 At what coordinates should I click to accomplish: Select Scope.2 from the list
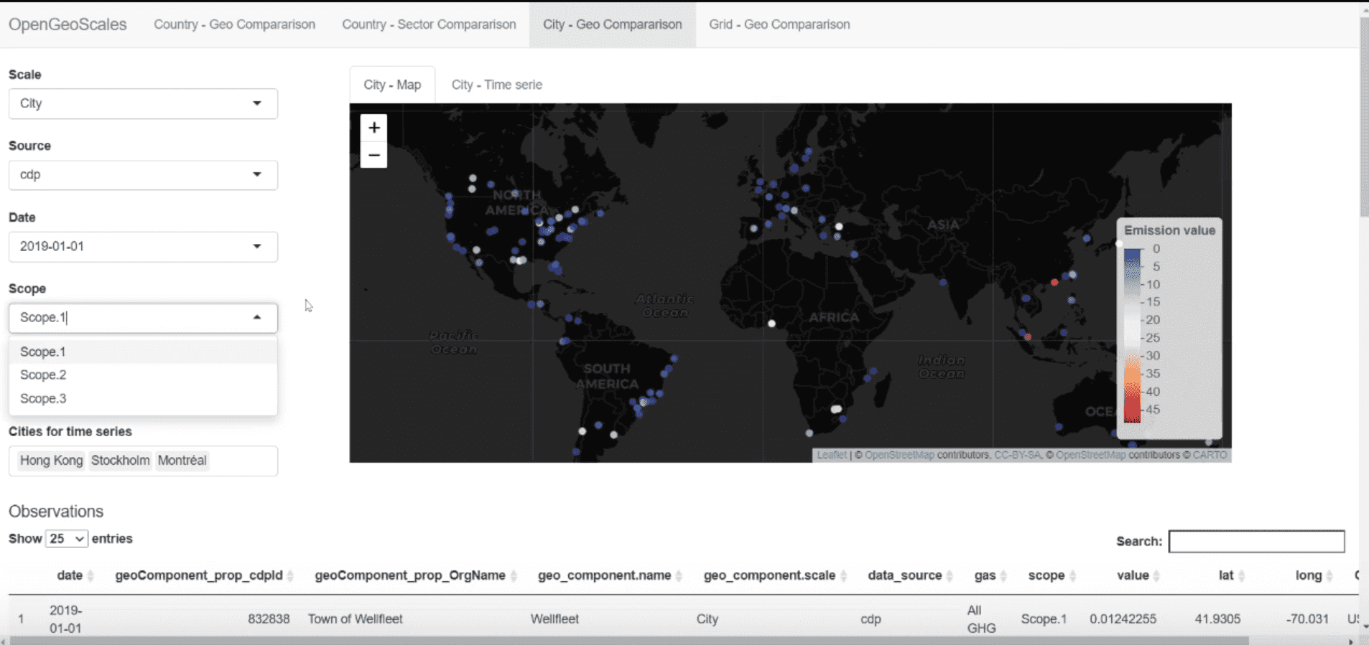pos(43,375)
